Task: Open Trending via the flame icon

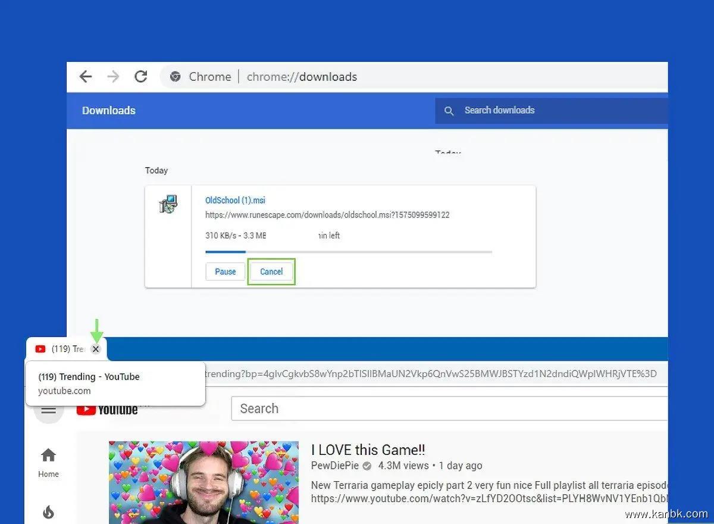Action: [48, 511]
